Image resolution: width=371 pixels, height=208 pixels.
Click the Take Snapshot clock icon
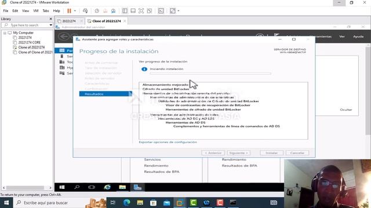click(97, 11)
